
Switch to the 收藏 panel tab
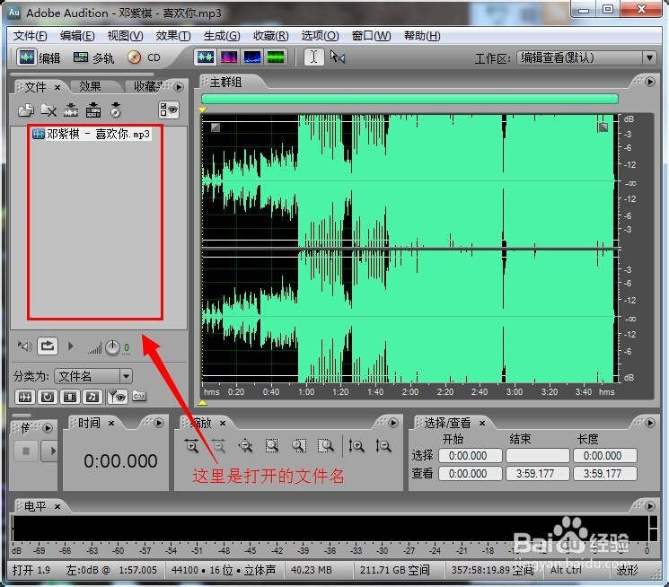point(147,86)
